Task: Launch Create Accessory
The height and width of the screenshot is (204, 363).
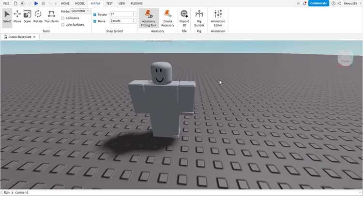Action: [167, 18]
